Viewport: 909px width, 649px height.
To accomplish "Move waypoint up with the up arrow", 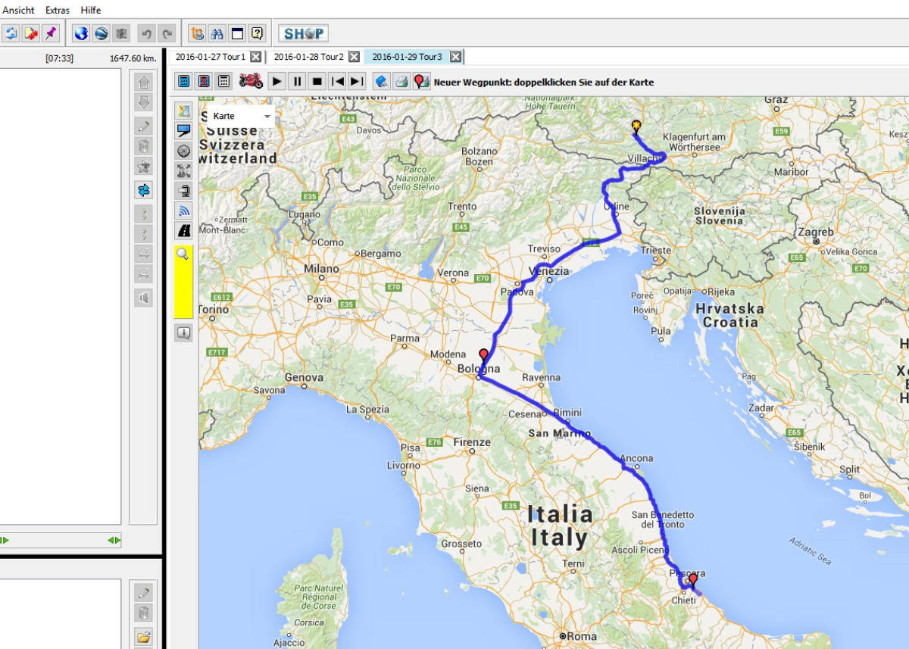I will click(143, 82).
